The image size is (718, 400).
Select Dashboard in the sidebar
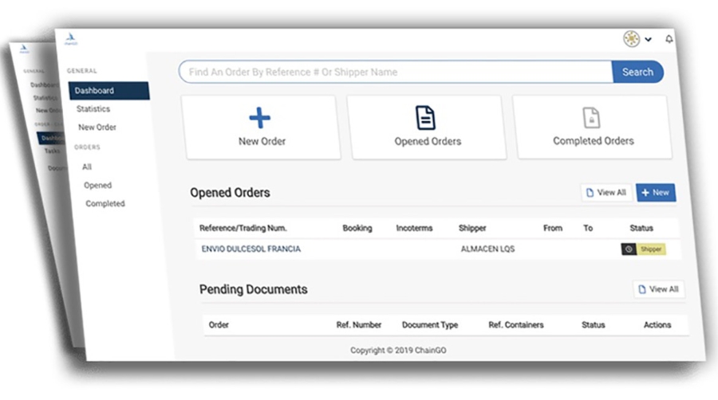pyautogui.click(x=94, y=91)
